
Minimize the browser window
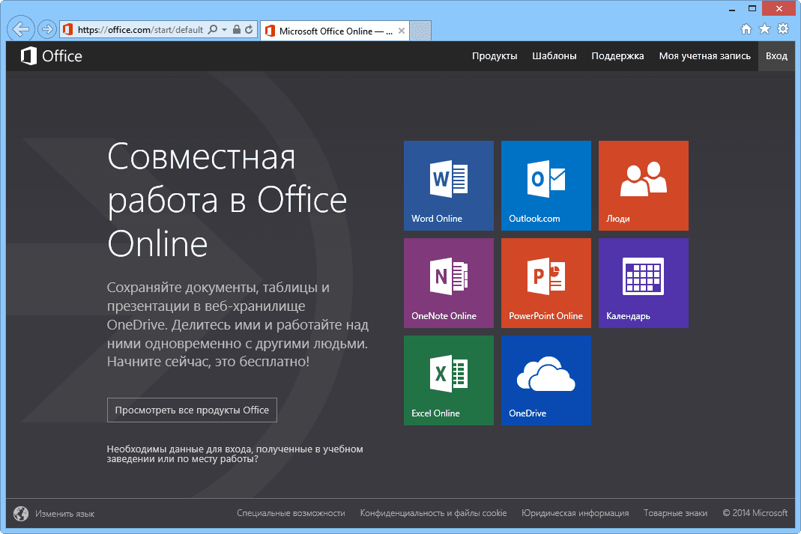pyautogui.click(x=732, y=9)
